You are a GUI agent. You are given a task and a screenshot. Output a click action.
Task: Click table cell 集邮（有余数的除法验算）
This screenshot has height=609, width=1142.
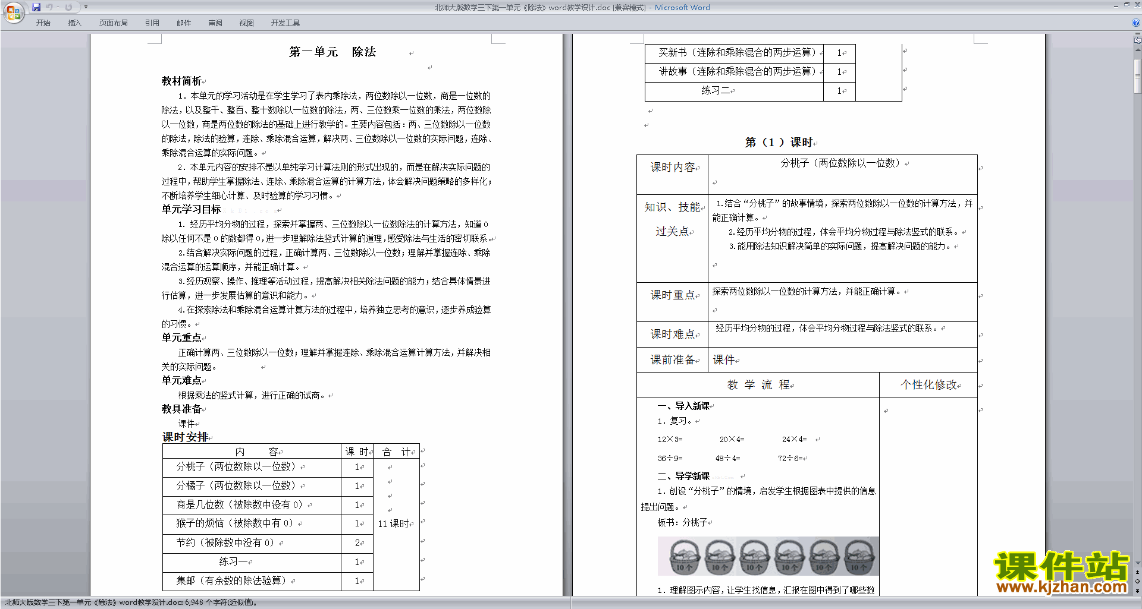(x=252, y=581)
